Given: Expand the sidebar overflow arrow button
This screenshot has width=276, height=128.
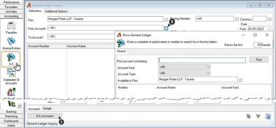Looking at the screenshot, I should coord(19,106).
